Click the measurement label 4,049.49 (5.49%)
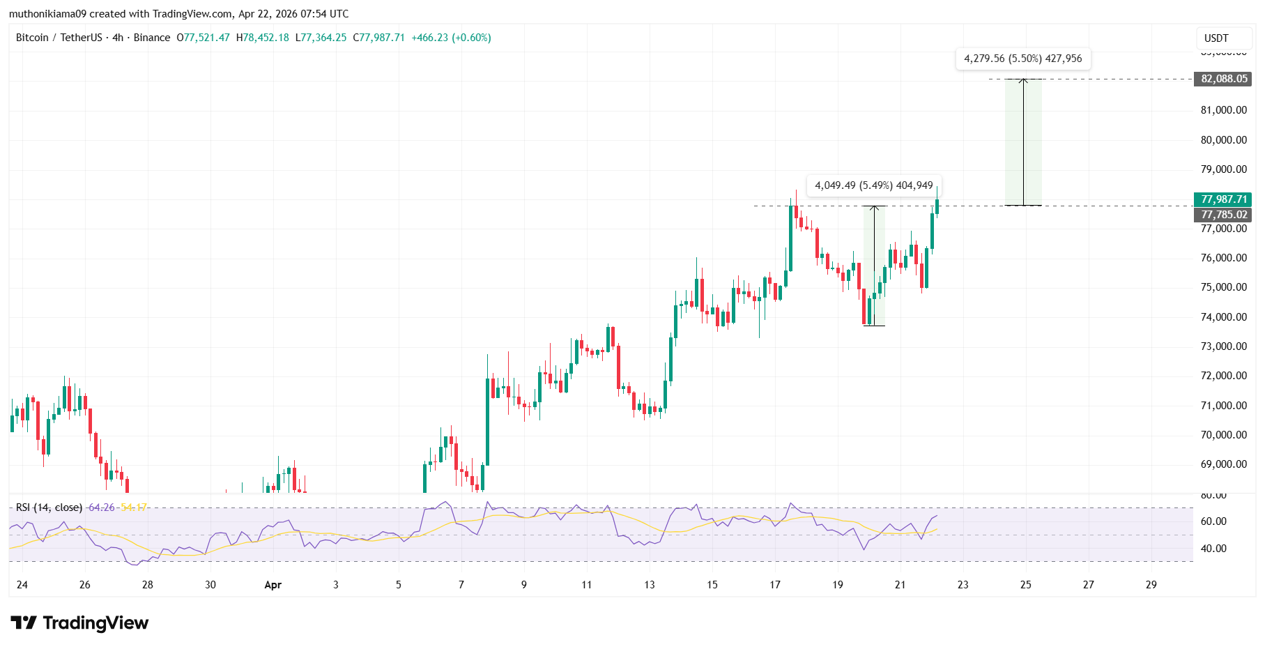The height and width of the screenshot is (649, 1265). point(853,185)
